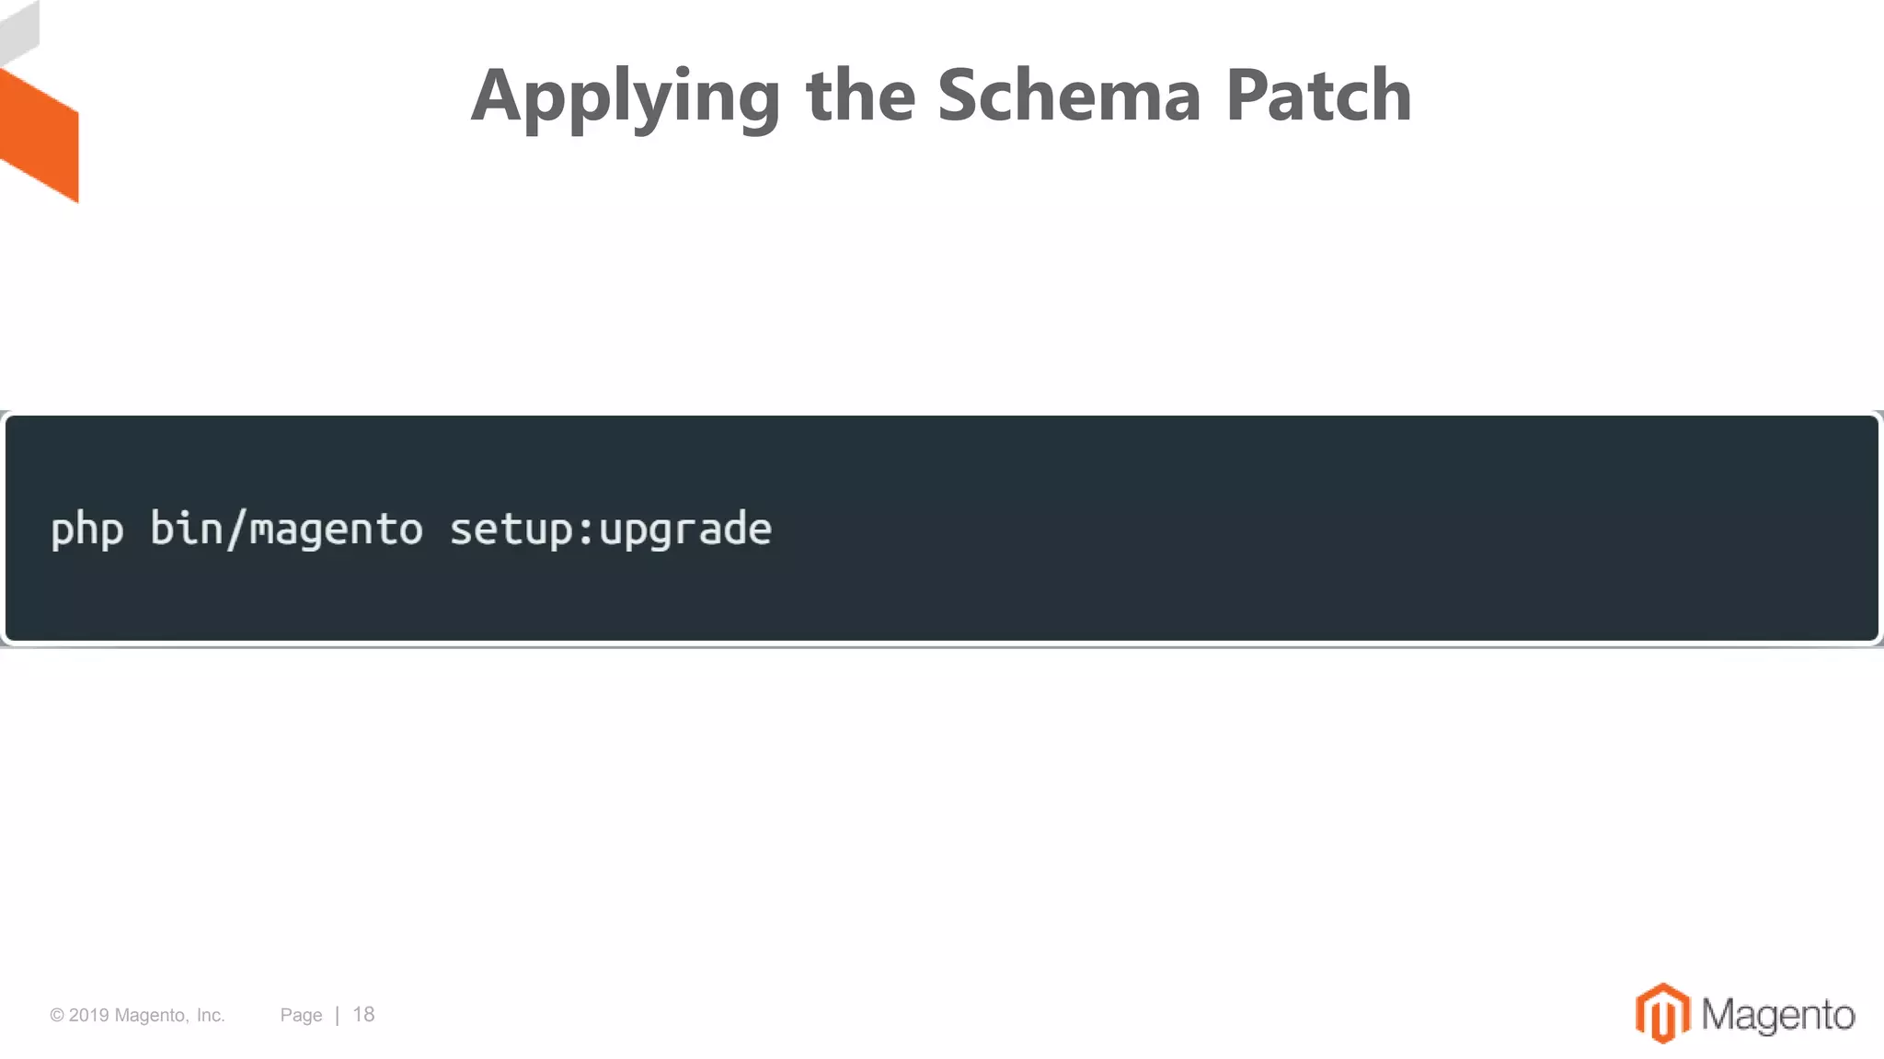Click the empty right side of the code block
Viewport: 1884px width, 1059px height.
pos(1380,529)
